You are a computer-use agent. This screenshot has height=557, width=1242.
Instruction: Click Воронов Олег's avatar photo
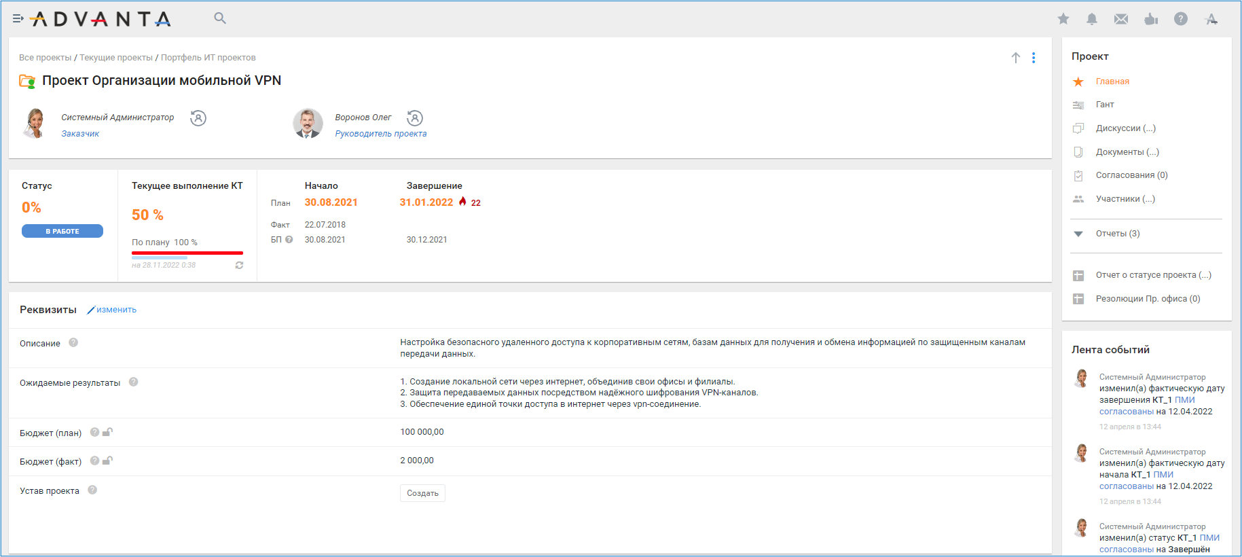pyautogui.click(x=308, y=124)
